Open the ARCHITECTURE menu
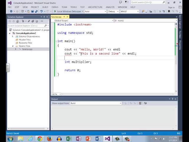189x142 pixels. (95, 7)
